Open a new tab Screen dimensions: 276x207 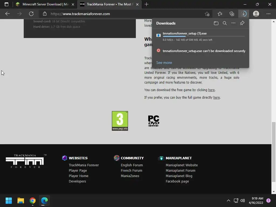(x=146, y=4)
